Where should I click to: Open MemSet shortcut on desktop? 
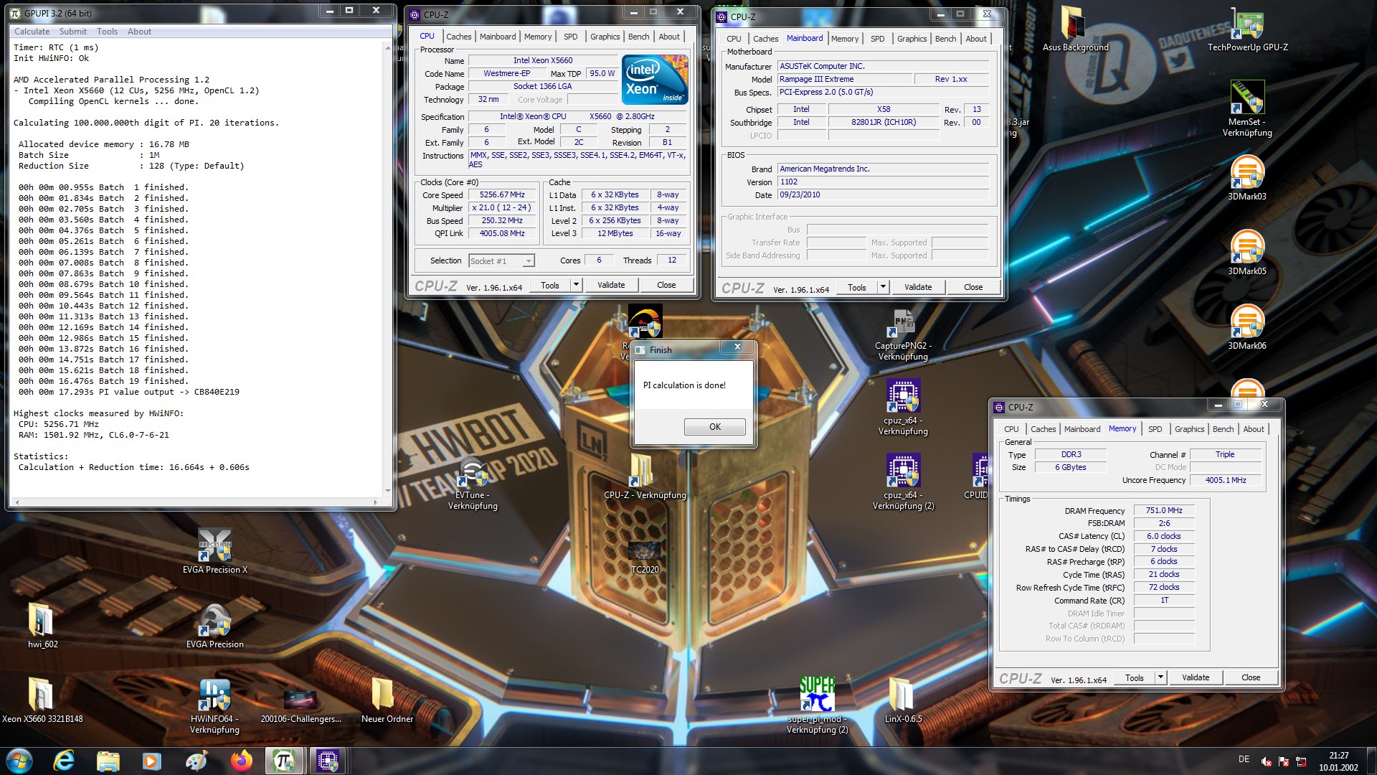click(1247, 108)
